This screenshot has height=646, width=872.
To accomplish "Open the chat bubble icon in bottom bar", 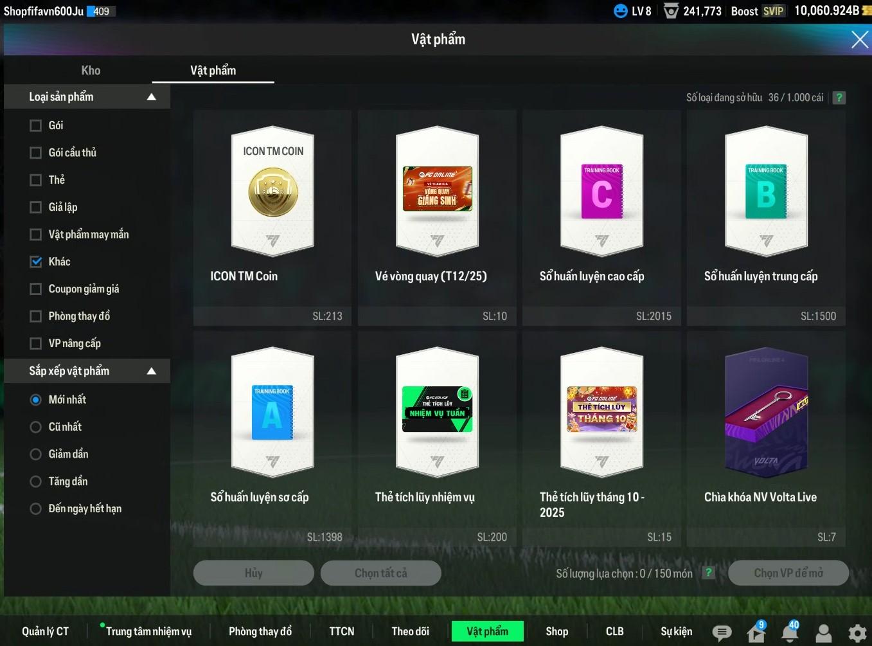I will point(722,633).
